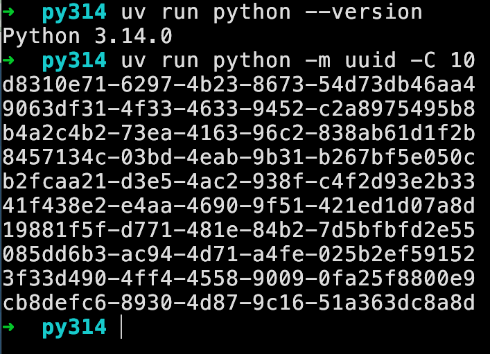Click the cursor at the empty py314 prompt

click(121, 327)
